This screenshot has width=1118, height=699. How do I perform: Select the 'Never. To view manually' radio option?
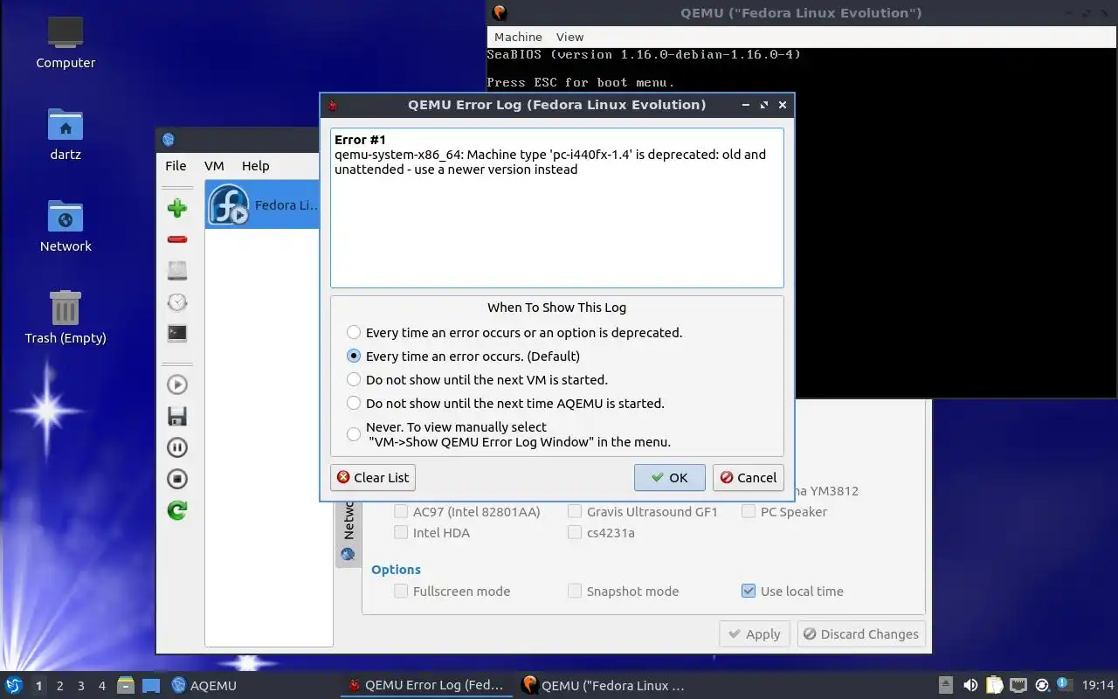508,434
